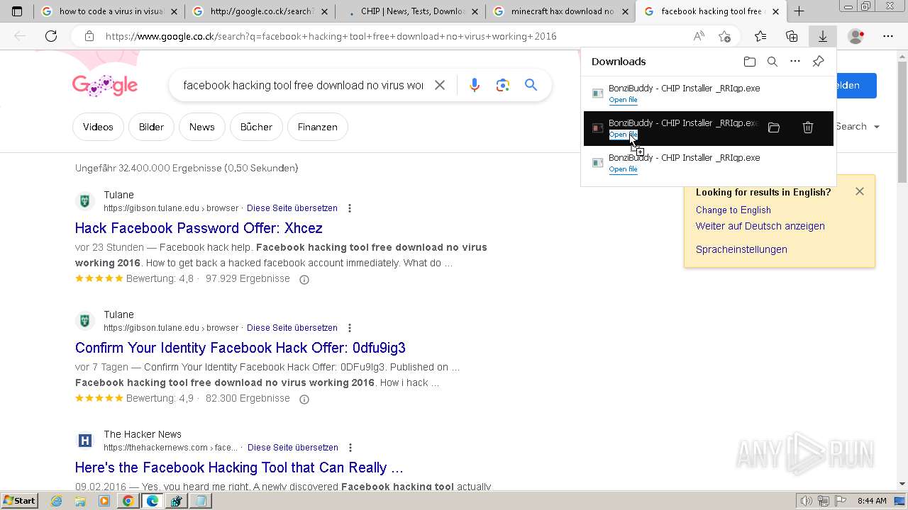Translate The Hacker News result page
This screenshot has height=510, width=908.
click(293, 448)
